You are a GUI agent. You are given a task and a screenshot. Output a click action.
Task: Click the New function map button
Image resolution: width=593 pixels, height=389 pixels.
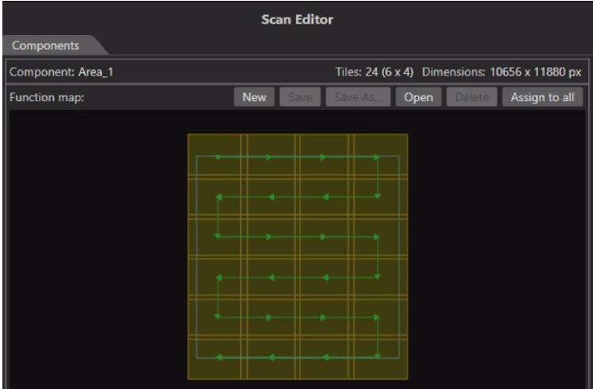(254, 98)
